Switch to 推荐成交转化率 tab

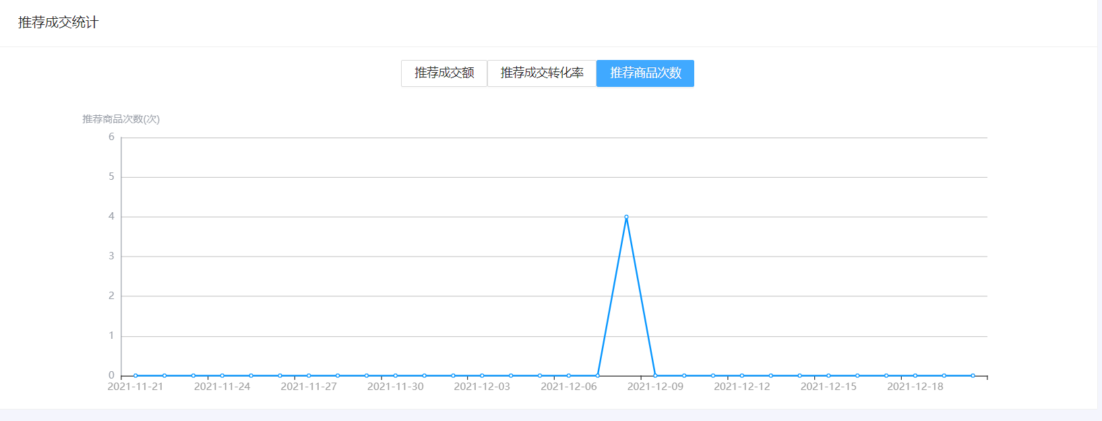tap(542, 73)
